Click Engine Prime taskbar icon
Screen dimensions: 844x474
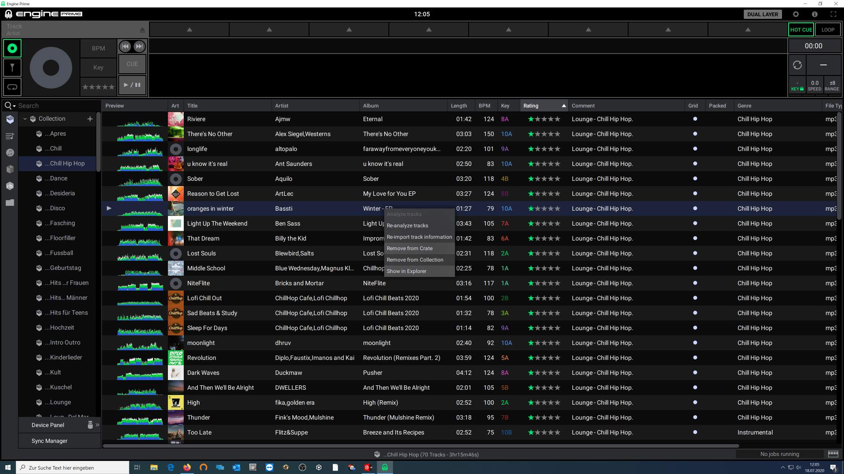click(385, 467)
